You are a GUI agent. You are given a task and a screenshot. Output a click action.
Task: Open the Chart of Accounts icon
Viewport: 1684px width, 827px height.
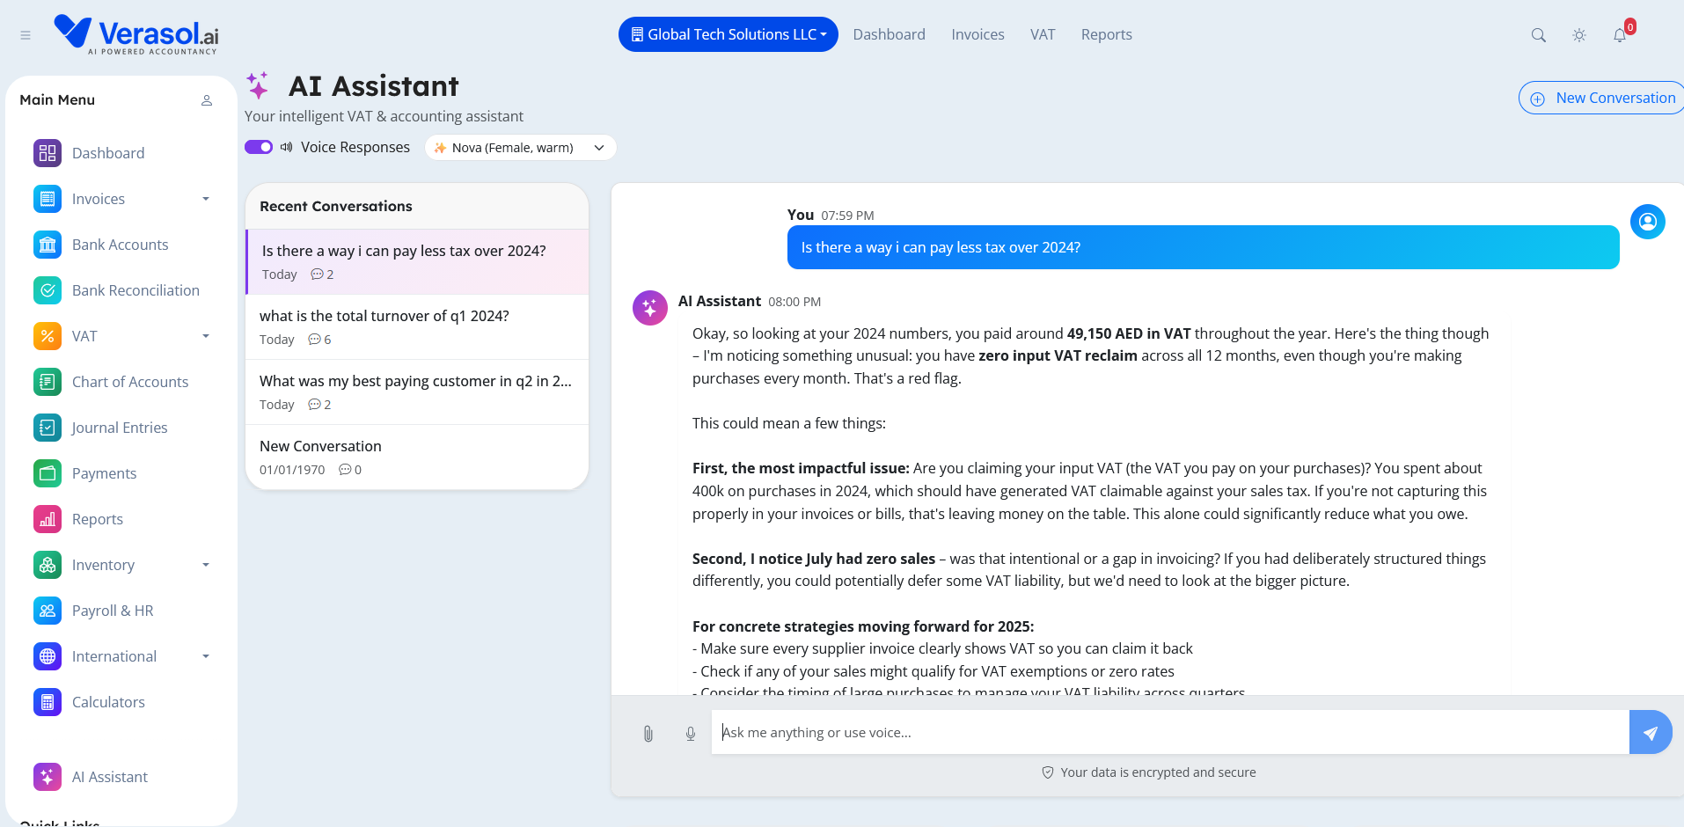click(x=47, y=382)
